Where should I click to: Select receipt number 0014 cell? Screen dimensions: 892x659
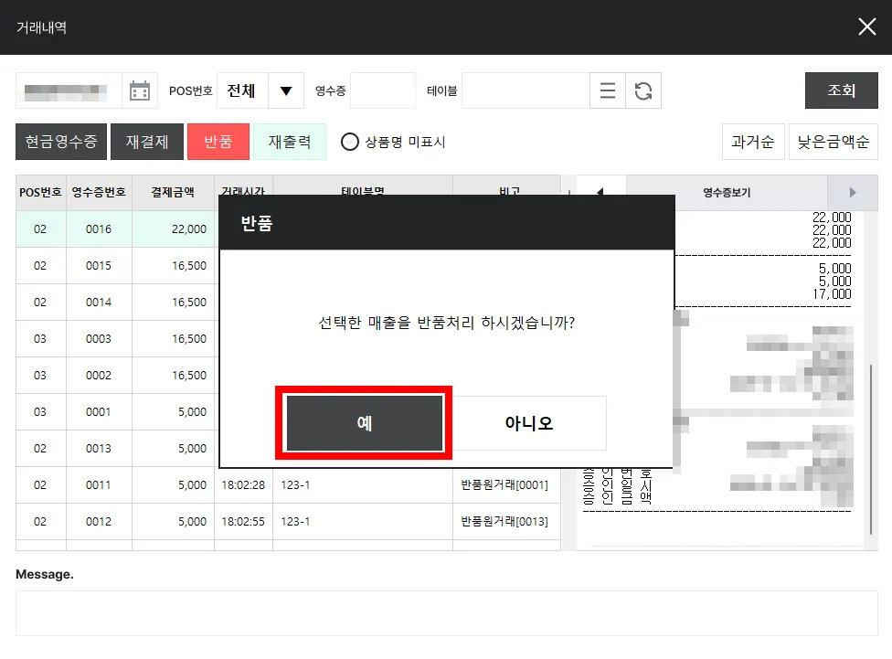99,303
